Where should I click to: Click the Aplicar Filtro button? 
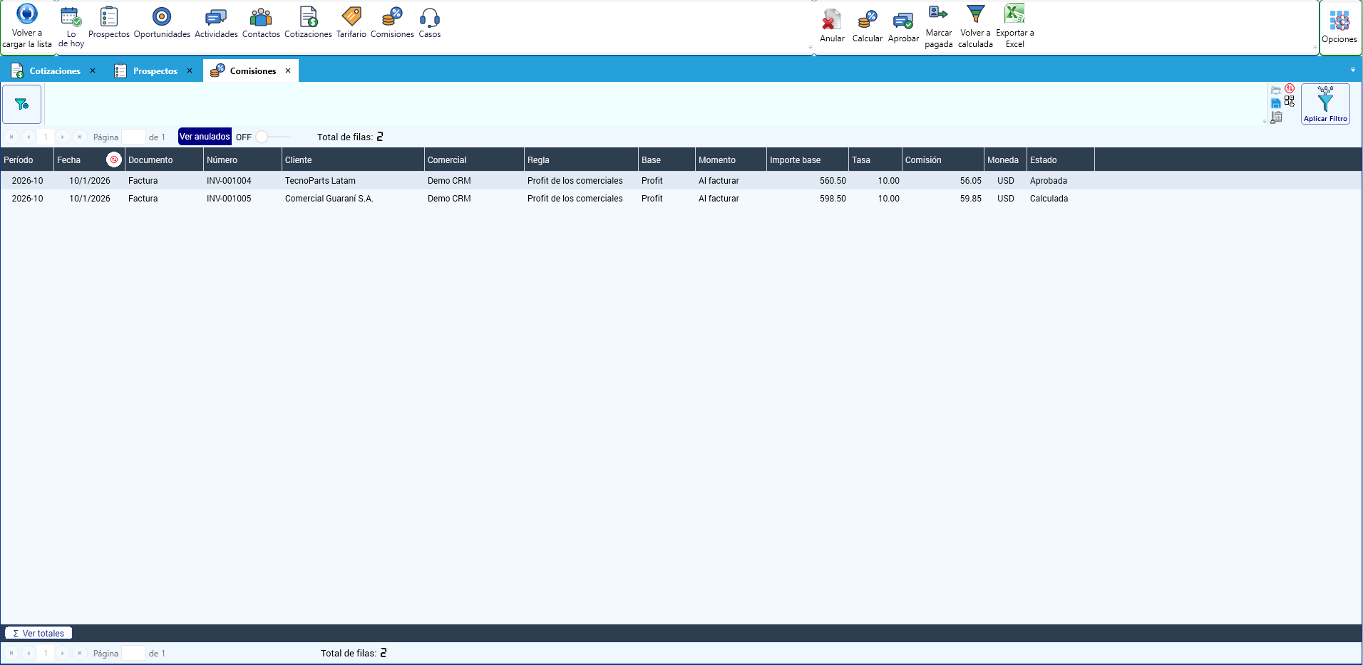pyautogui.click(x=1325, y=104)
